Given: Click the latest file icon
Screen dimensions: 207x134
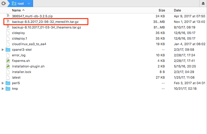Looking at the screenshot, I should click(x=8, y=77).
